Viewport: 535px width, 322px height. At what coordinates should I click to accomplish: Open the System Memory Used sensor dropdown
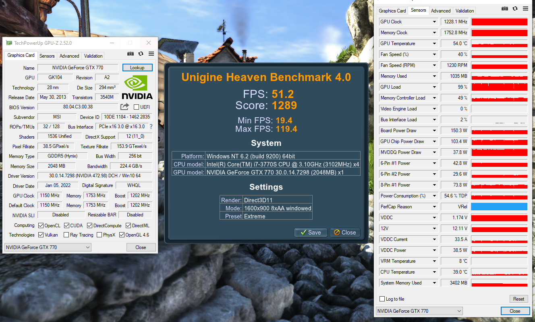coord(434,283)
